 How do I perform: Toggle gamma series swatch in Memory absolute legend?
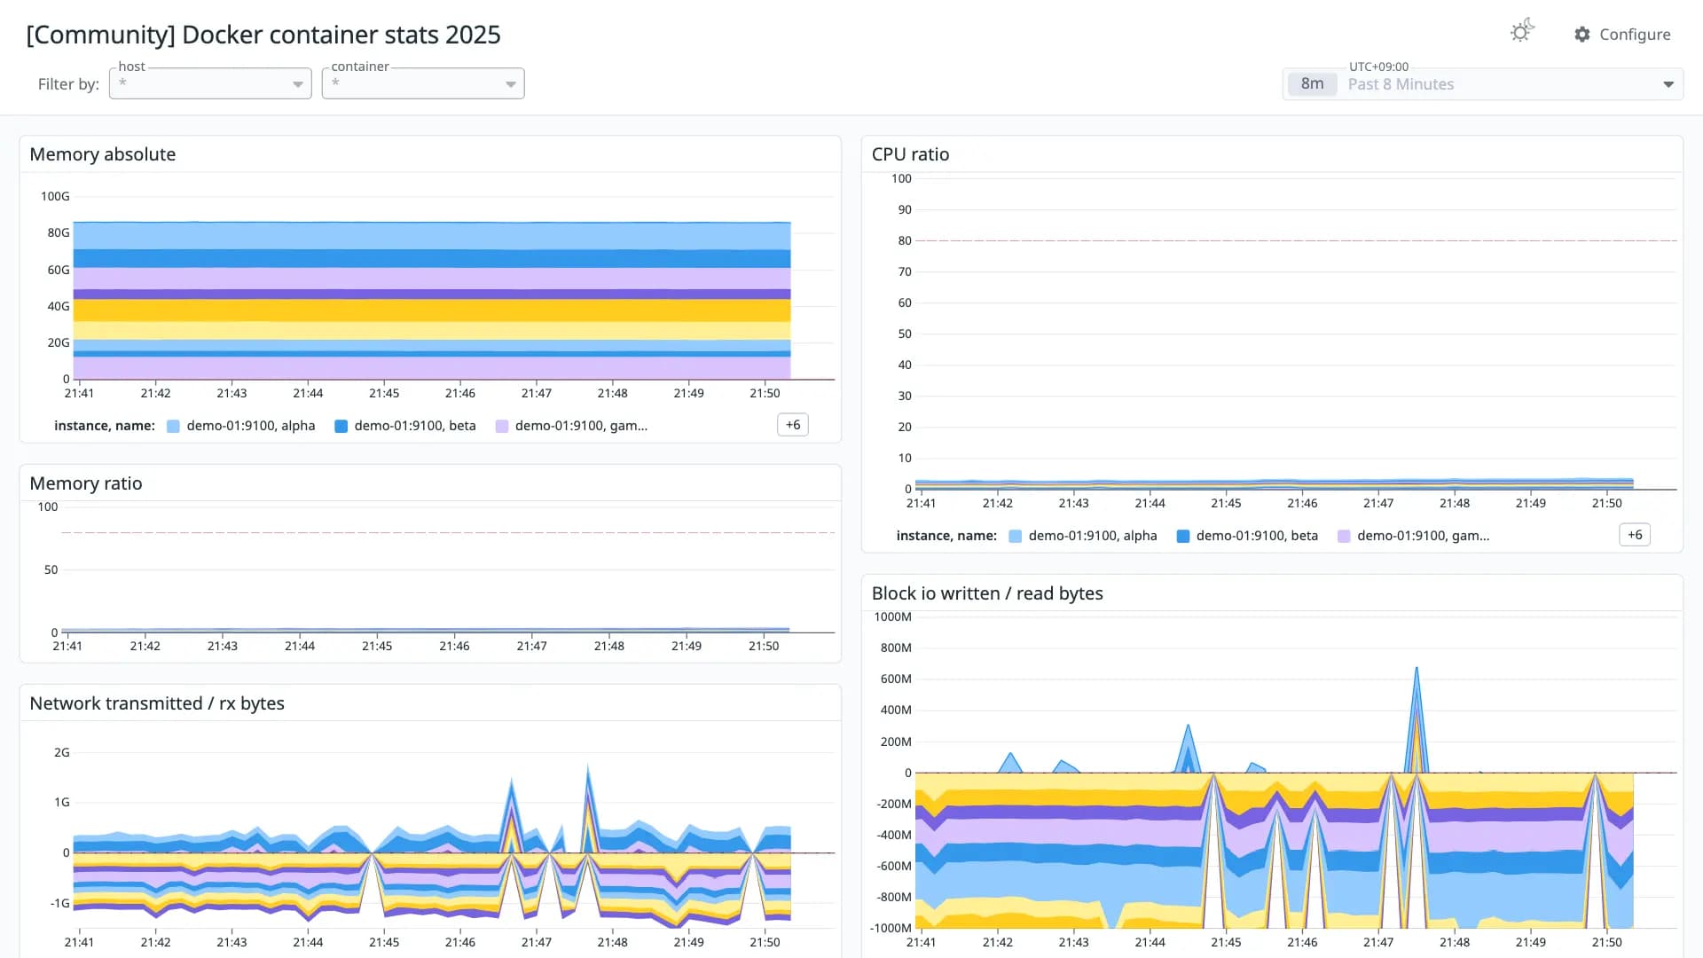pos(502,427)
